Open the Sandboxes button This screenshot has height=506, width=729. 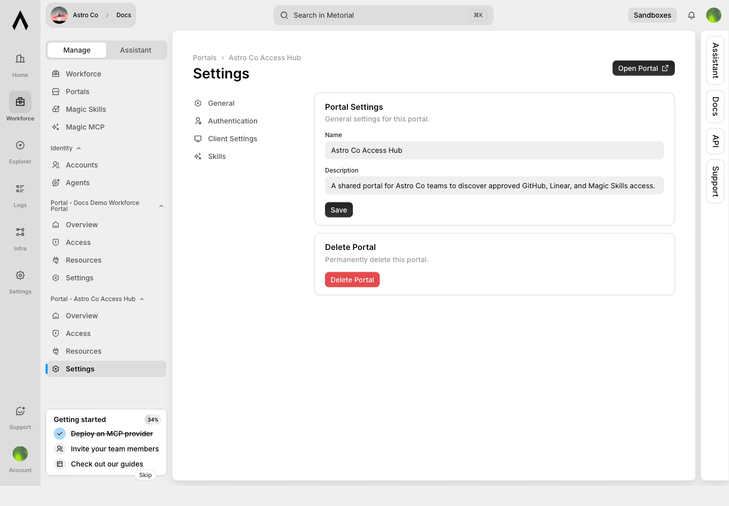pos(653,15)
